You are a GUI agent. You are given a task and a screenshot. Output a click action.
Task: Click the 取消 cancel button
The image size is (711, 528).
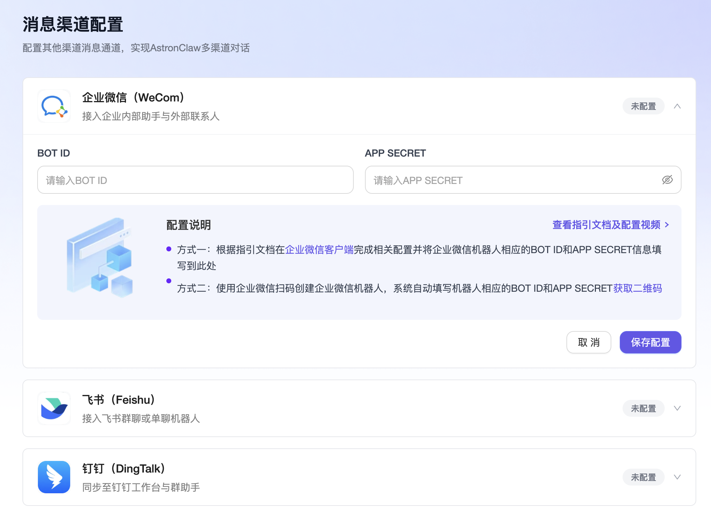(x=589, y=342)
